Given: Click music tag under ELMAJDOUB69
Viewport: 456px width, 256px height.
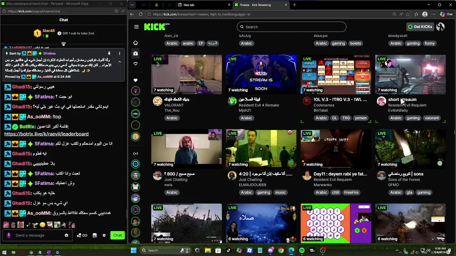Looking at the screenshot, I should (x=280, y=192).
